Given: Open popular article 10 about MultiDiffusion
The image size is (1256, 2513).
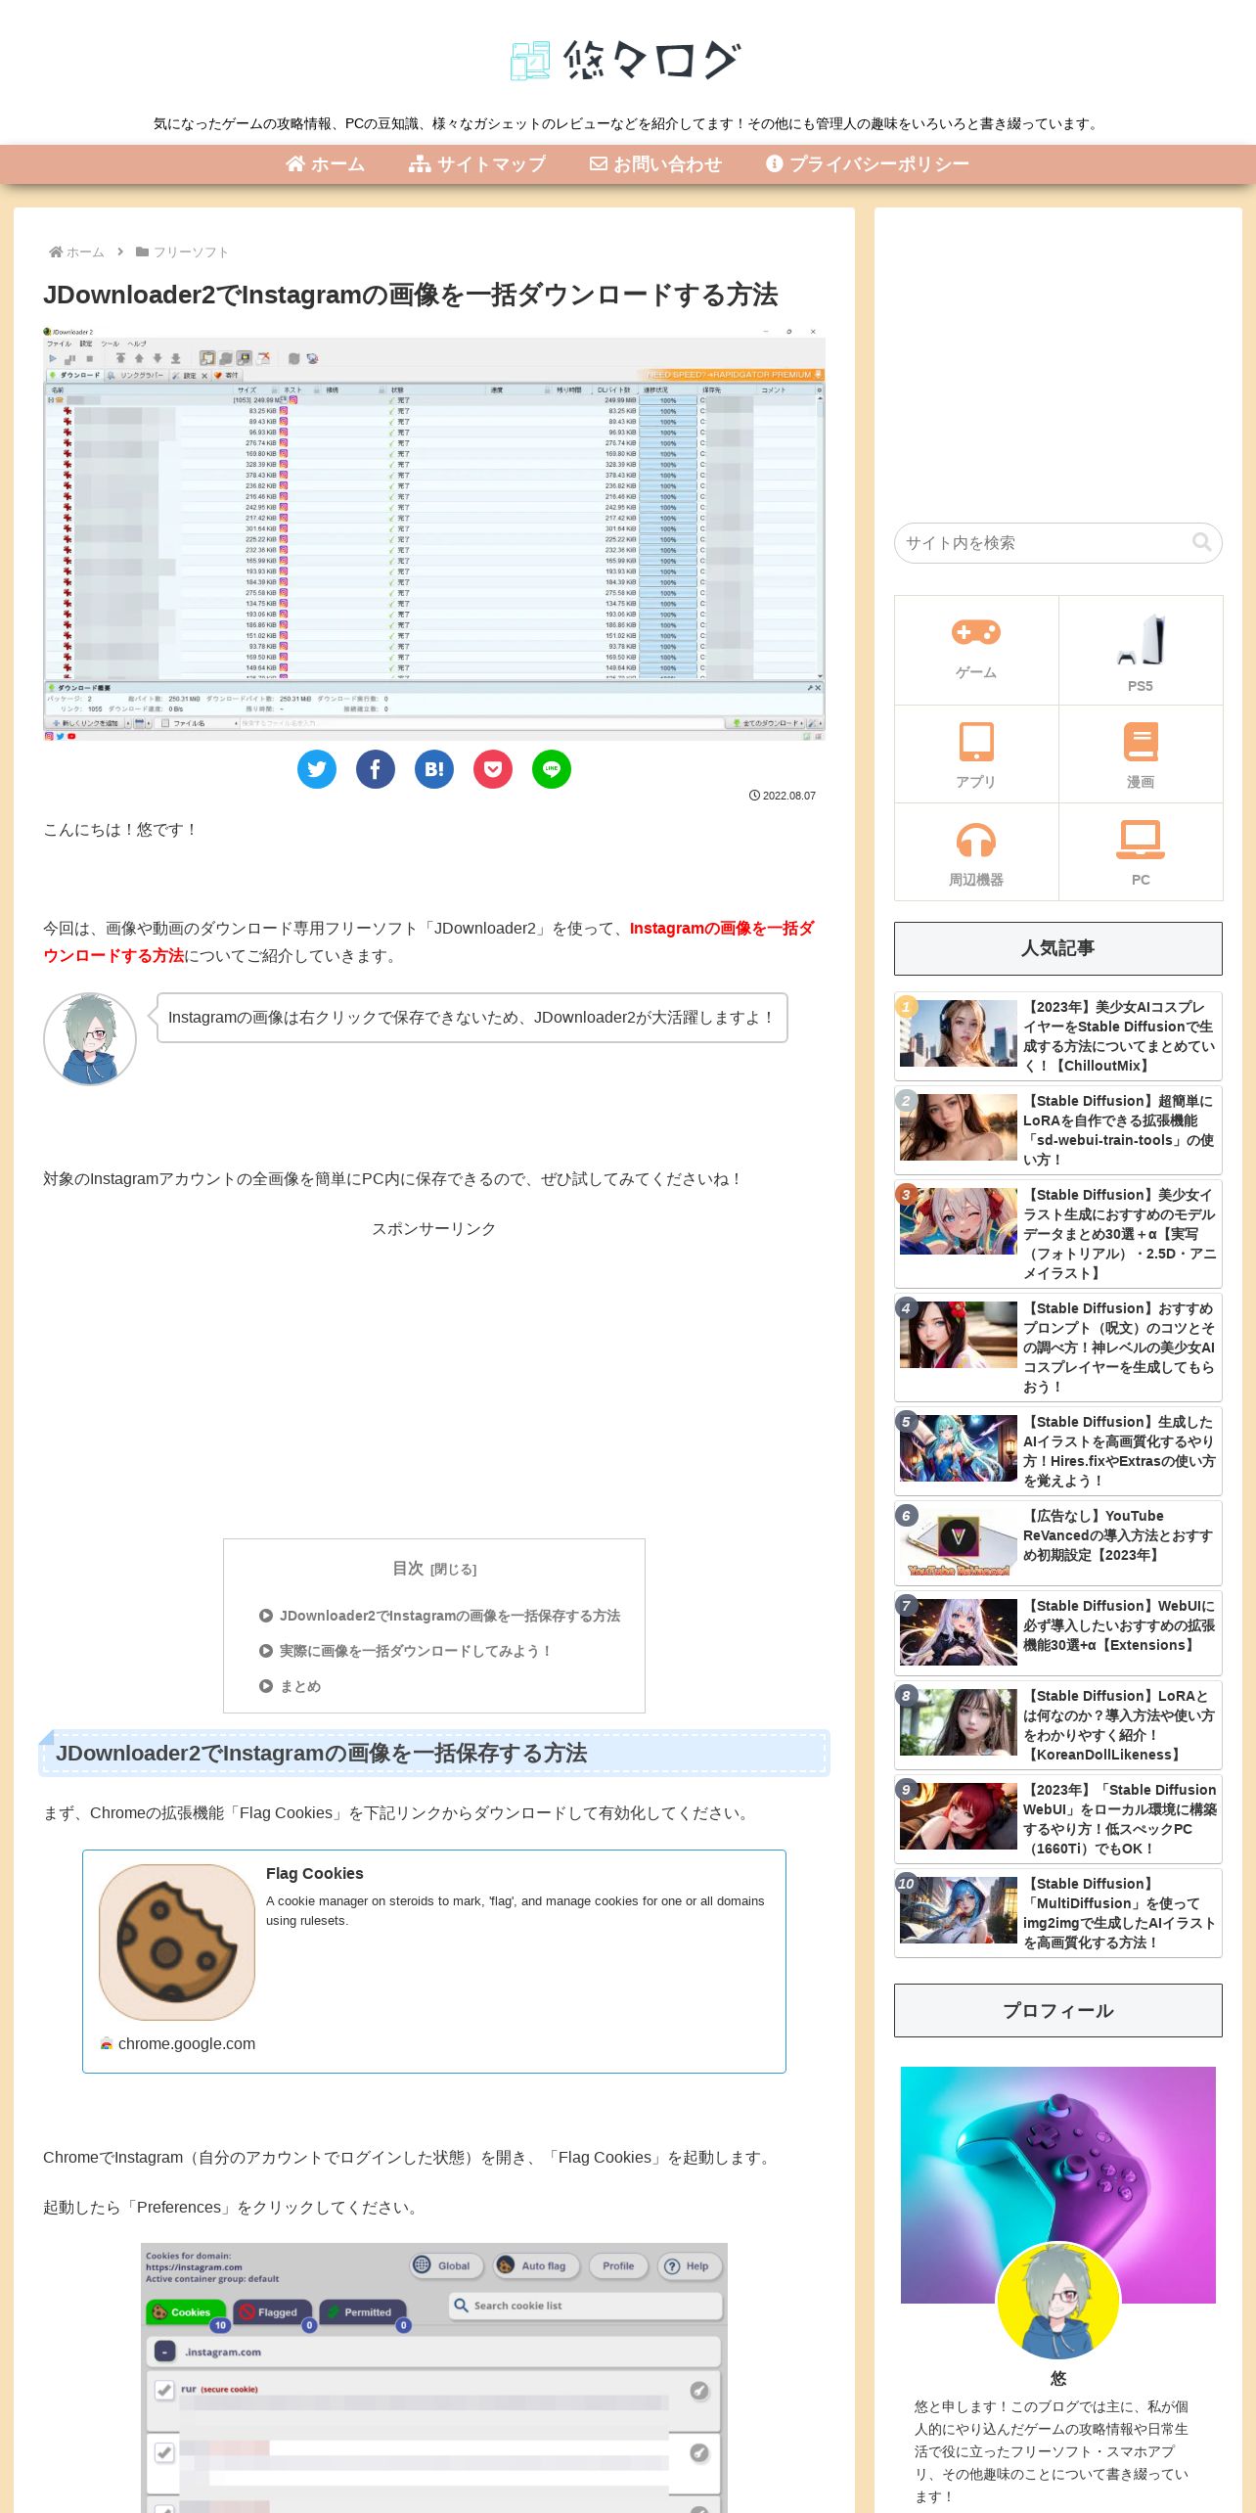Looking at the screenshot, I should pyautogui.click(x=1058, y=1911).
